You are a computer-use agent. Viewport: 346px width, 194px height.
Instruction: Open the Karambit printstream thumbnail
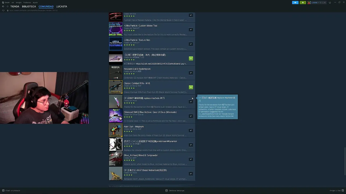click(116, 145)
